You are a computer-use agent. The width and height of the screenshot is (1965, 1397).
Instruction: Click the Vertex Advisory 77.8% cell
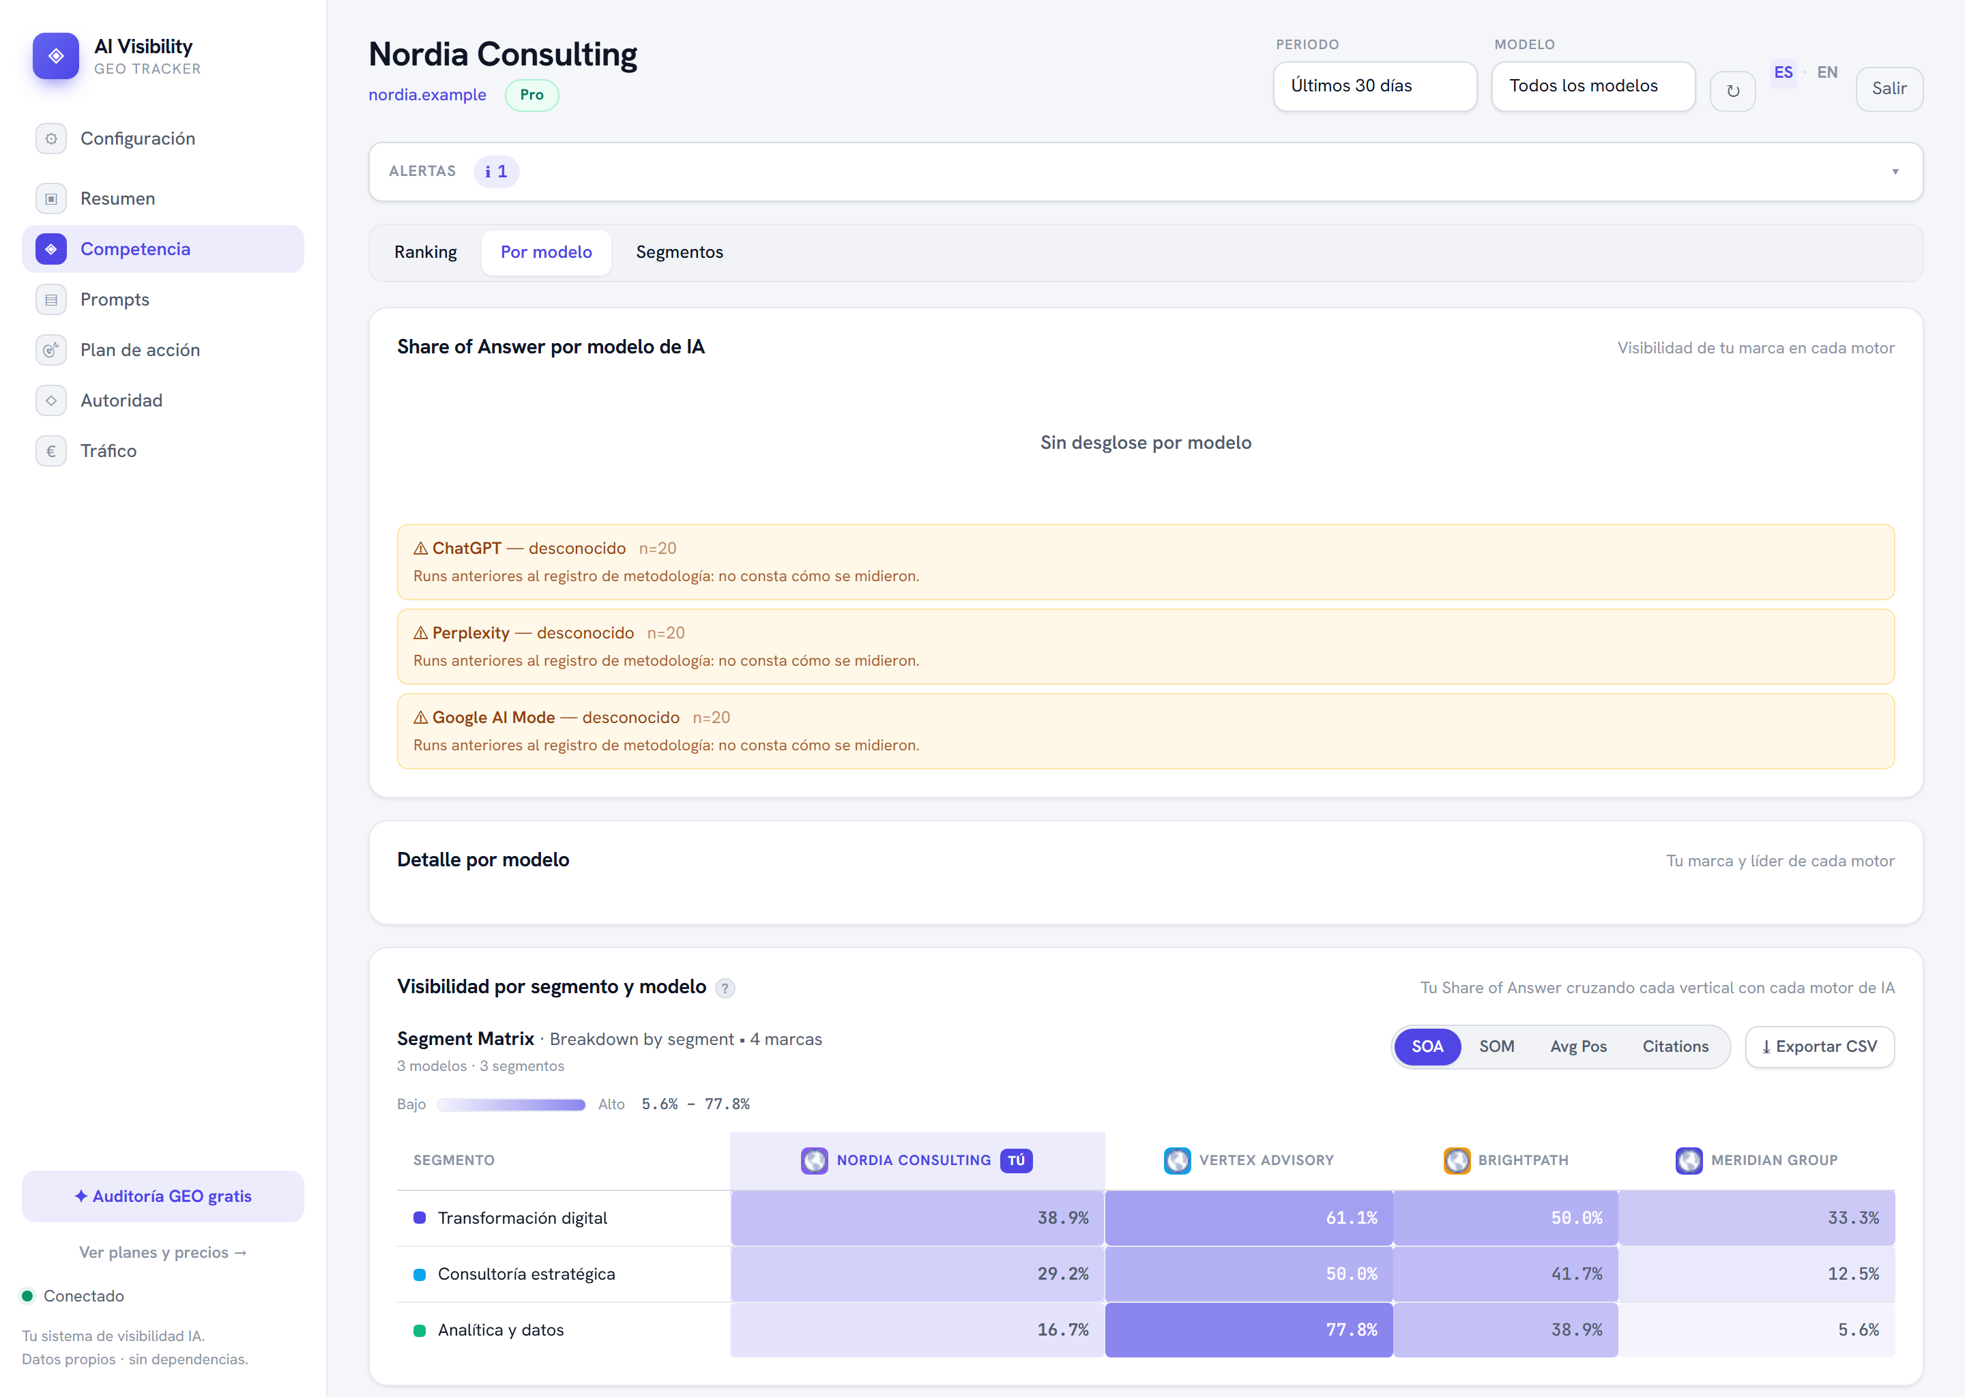[x=1249, y=1331]
